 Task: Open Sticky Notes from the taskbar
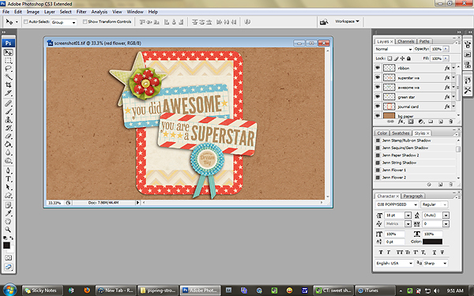pyautogui.click(x=43, y=290)
